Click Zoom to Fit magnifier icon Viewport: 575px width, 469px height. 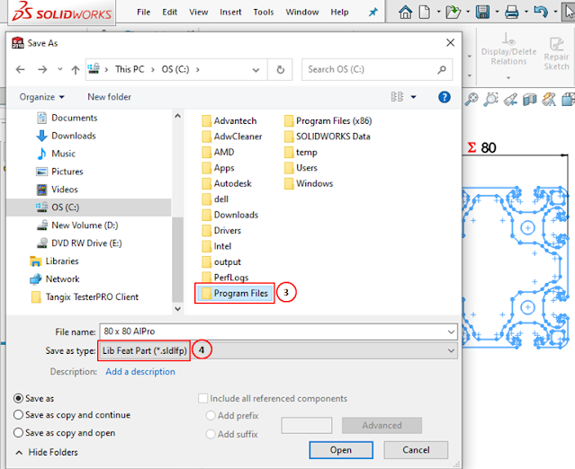click(x=472, y=99)
